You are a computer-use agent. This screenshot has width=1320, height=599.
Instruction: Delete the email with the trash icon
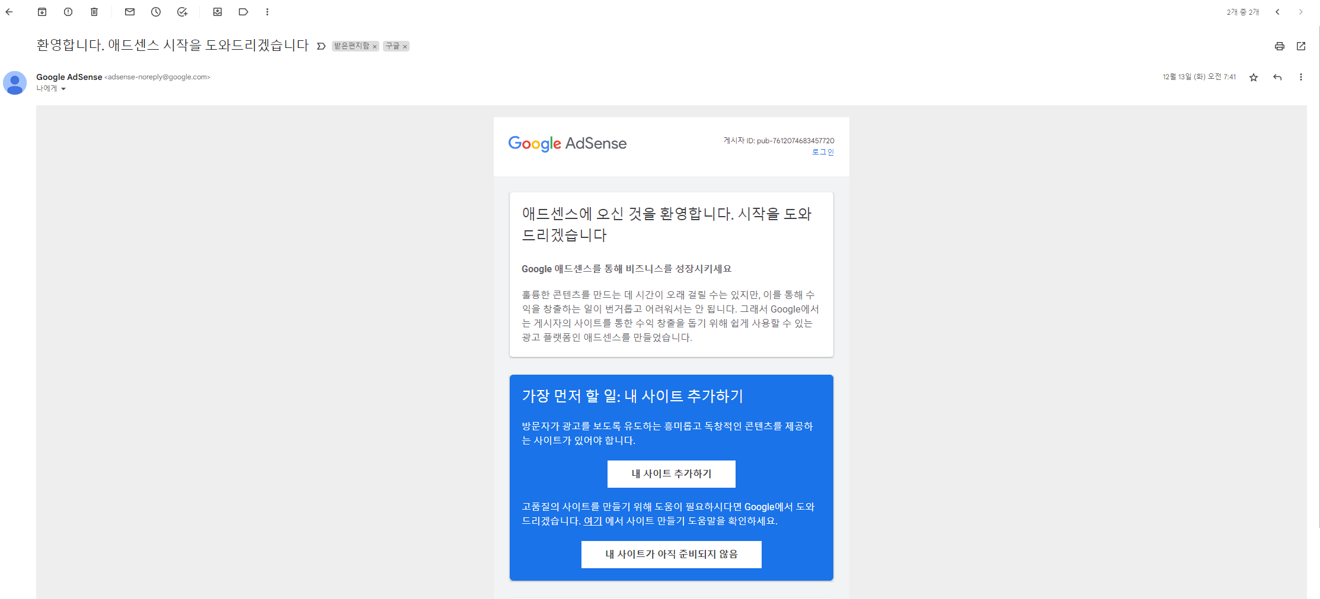click(94, 12)
